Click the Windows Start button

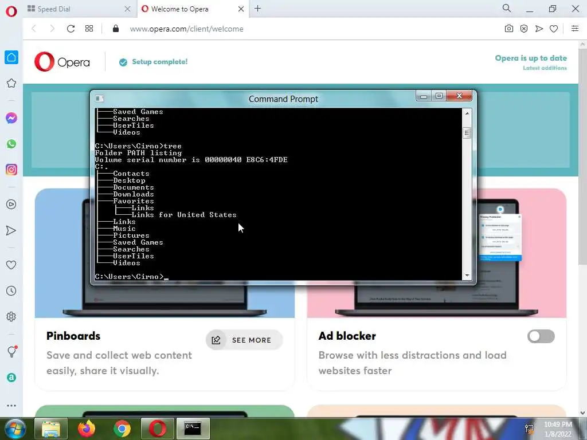(14, 429)
